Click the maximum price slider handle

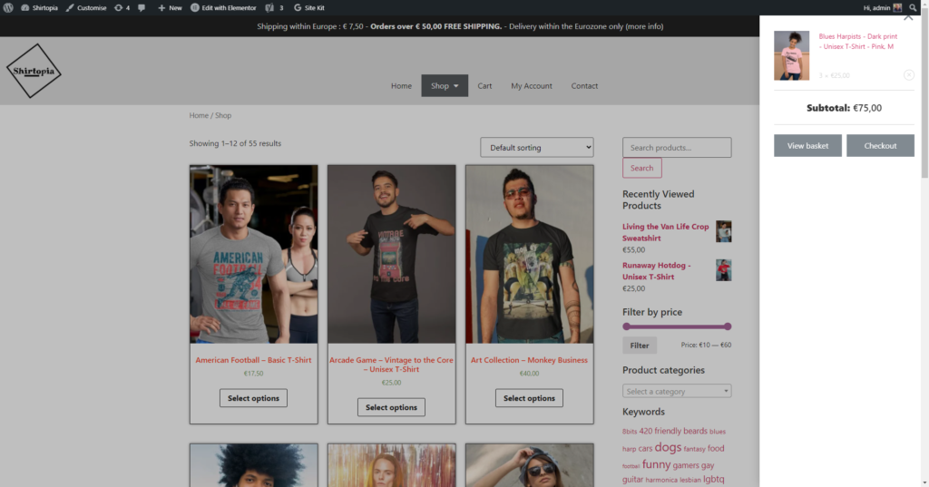coord(728,326)
